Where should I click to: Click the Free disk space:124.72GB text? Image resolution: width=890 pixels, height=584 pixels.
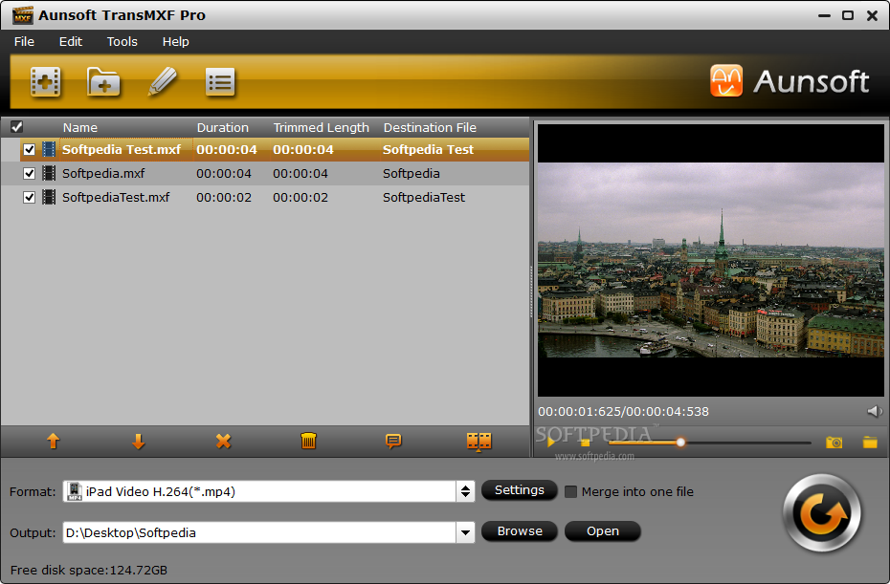pyautogui.click(x=89, y=570)
